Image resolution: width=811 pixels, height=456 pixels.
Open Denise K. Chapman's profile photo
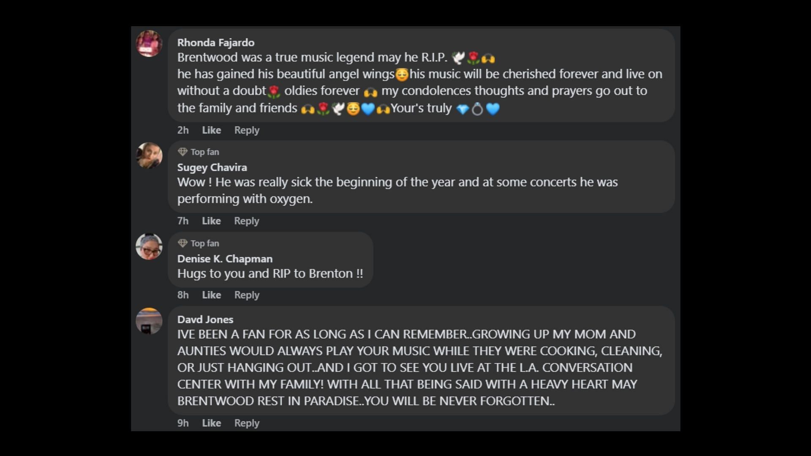coord(149,247)
